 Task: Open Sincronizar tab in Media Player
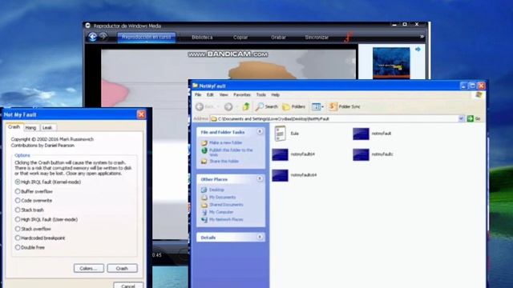tap(317, 38)
